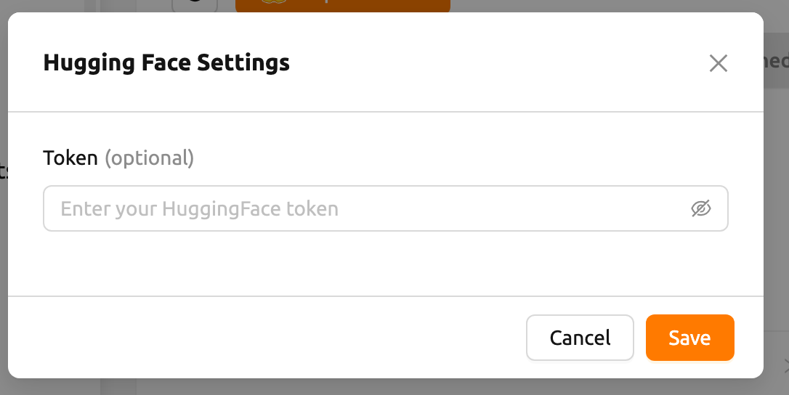Click the "Enter your HuggingFace token" placeholder
Image resolution: width=789 pixels, height=395 pixels.
200,209
